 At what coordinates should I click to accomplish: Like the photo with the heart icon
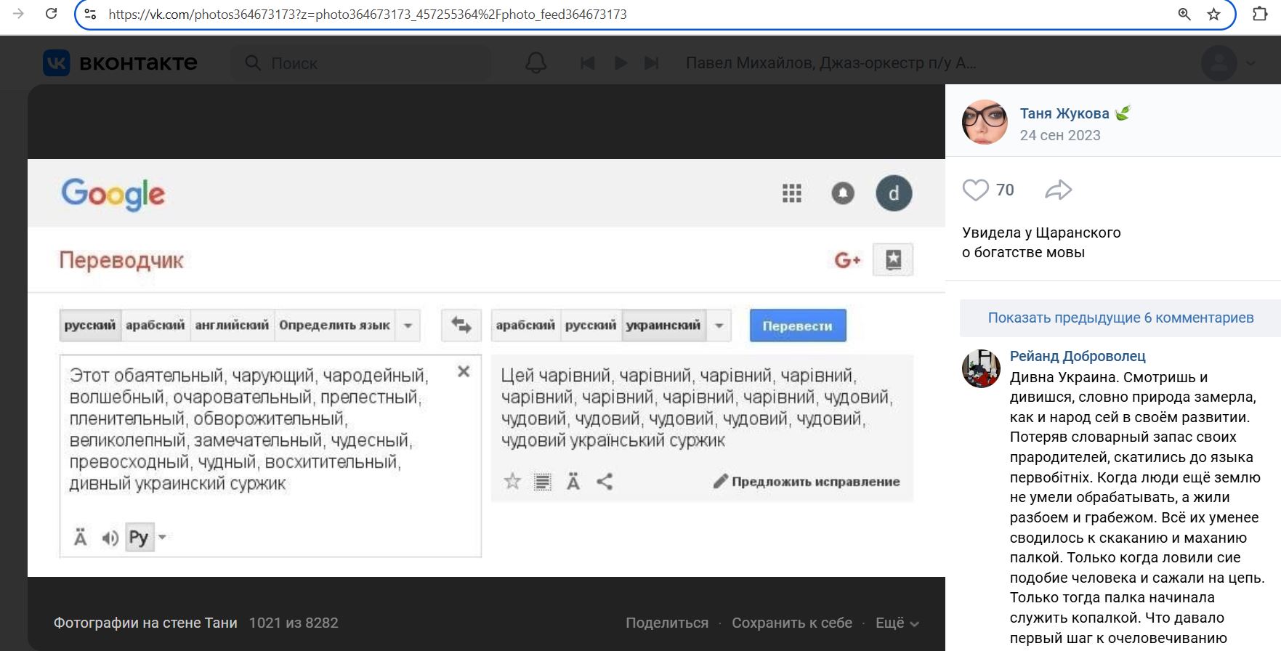[976, 190]
